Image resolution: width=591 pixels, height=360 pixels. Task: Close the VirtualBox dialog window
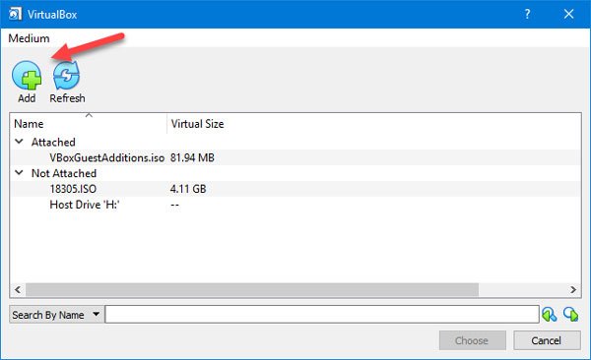point(568,15)
